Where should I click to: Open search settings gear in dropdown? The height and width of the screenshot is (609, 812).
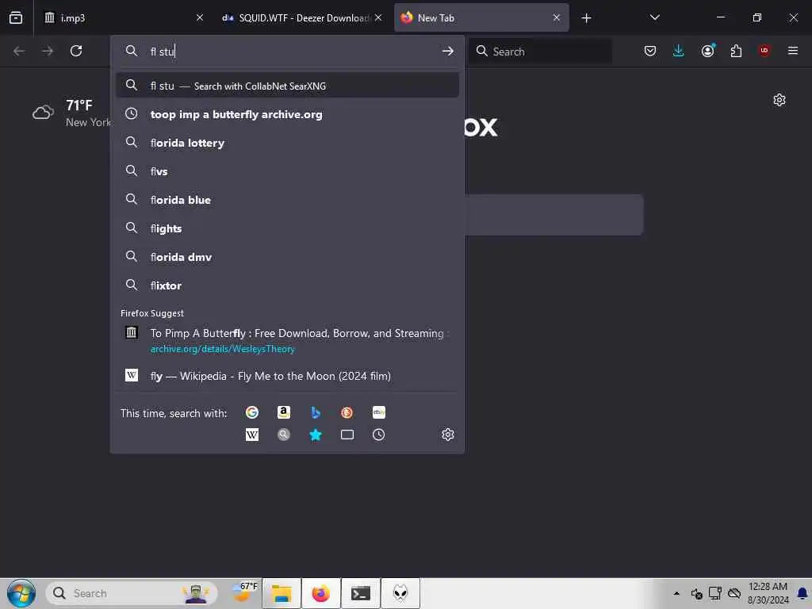point(448,435)
